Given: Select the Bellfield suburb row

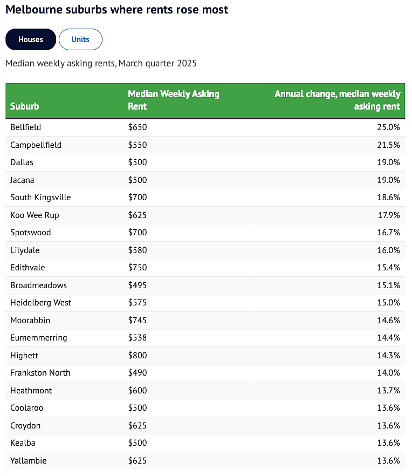Looking at the screenshot, I should click(x=205, y=127).
